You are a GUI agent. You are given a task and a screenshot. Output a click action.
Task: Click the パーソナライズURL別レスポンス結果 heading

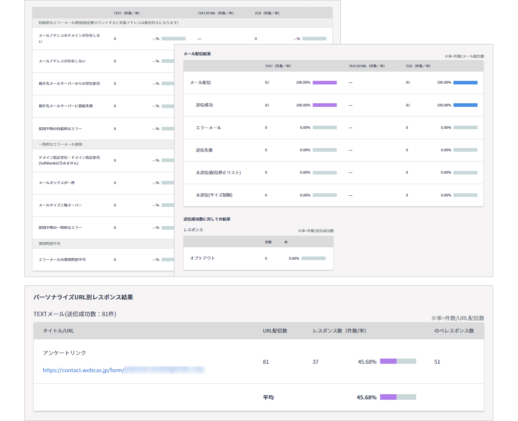[83, 297]
